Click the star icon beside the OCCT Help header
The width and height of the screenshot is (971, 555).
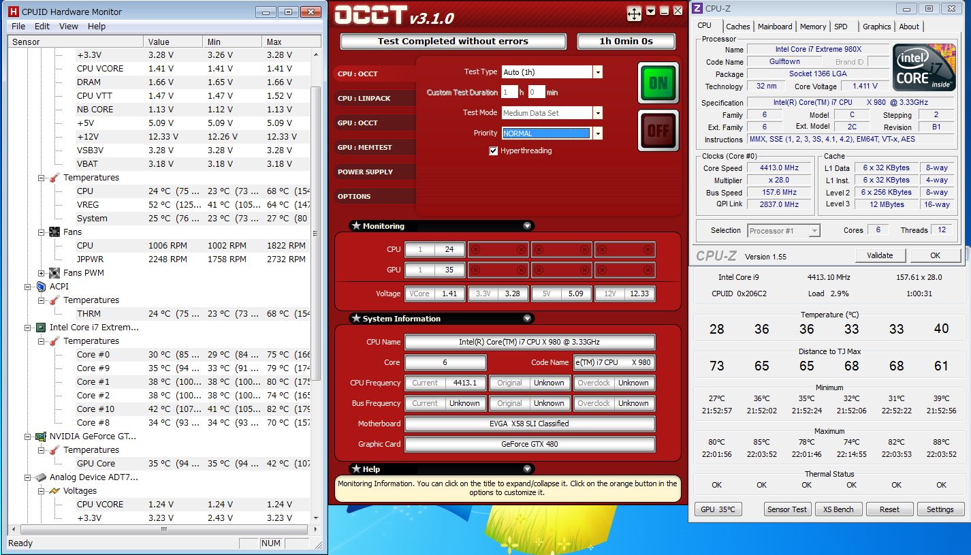coord(356,469)
